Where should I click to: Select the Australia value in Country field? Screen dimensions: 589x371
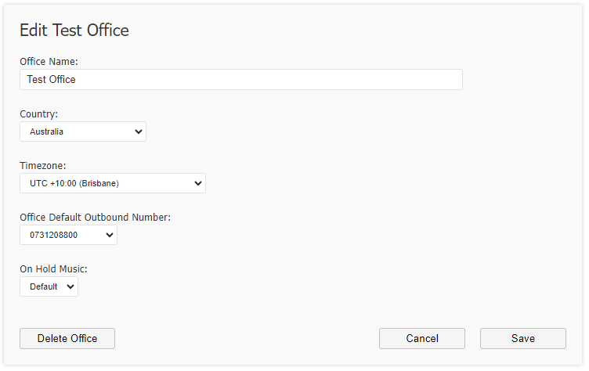click(x=46, y=131)
